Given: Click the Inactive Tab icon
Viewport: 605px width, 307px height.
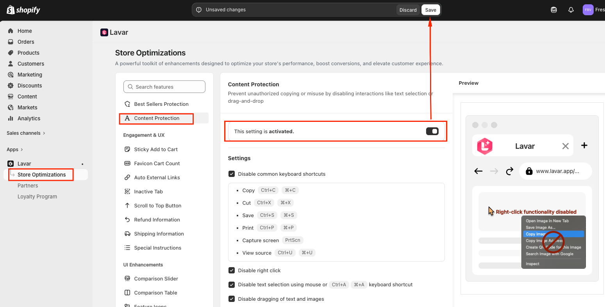Looking at the screenshot, I should point(127,191).
